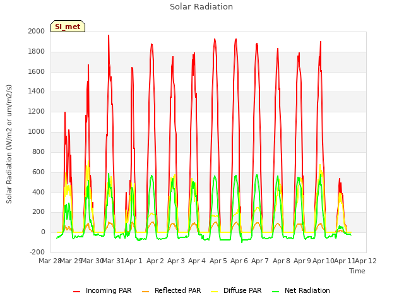Click the 1600 y-axis tick label
404x303 pixels.
(37, 71)
